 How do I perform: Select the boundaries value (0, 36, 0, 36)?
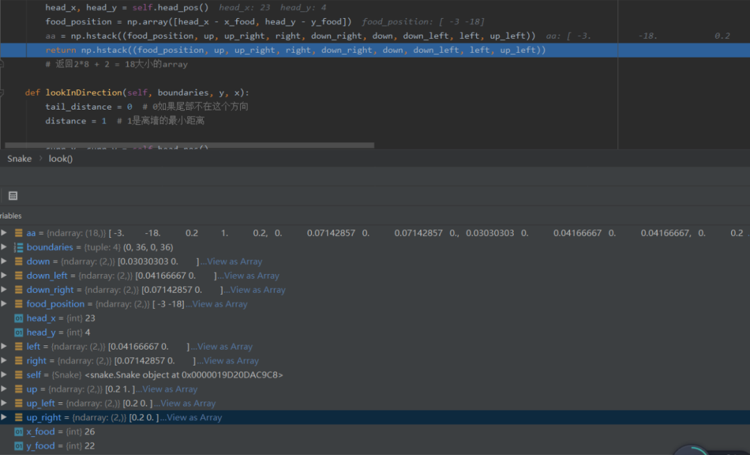pyautogui.click(x=149, y=247)
